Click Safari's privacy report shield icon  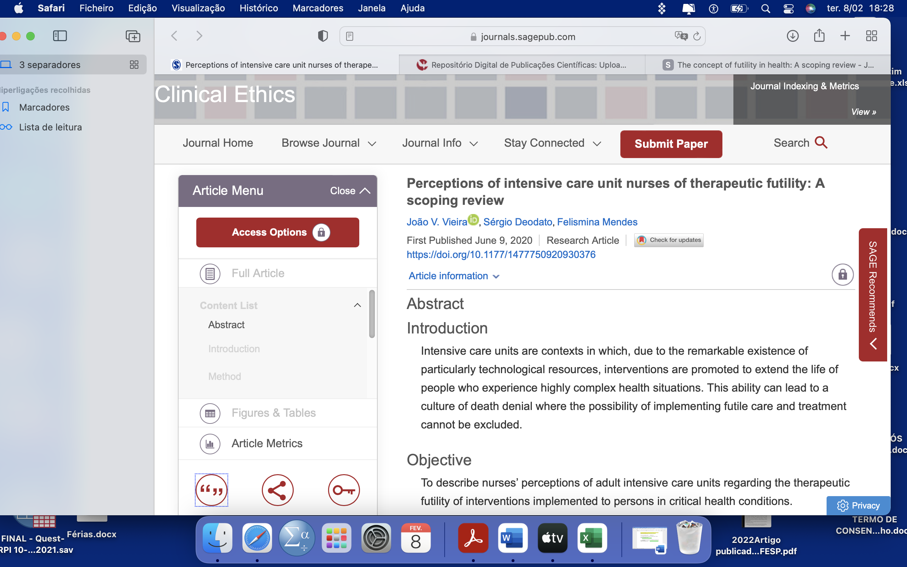[x=323, y=36]
